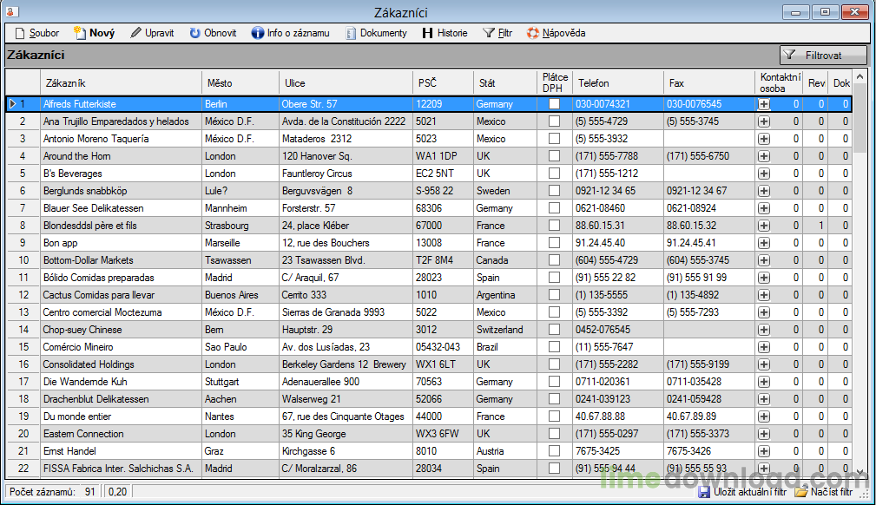This screenshot has width=876, height=505.
Task: Open the Soubor menu
Action: pos(36,33)
